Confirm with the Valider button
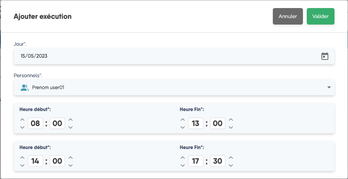The height and width of the screenshot is (179, 348). click(x=320, y=17)
